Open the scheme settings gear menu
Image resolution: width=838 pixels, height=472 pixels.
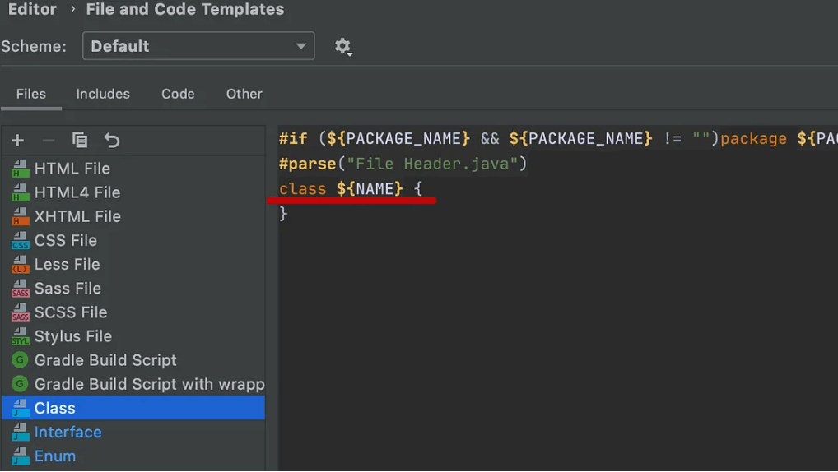(x=343, y=47)
